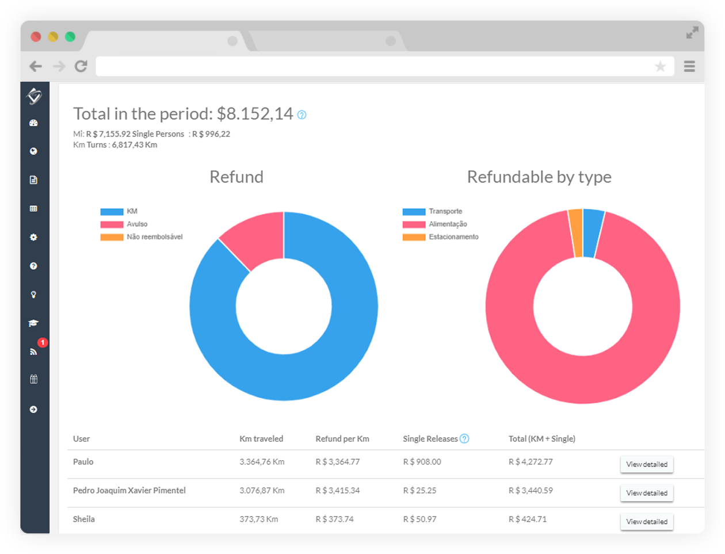View detailed report for Sheila

647,522
